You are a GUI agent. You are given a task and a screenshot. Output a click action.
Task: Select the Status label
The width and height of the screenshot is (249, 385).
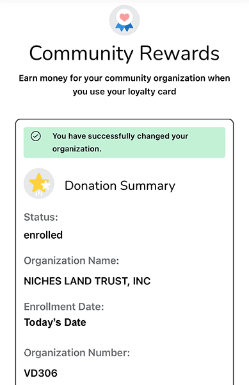pos(41,217)
